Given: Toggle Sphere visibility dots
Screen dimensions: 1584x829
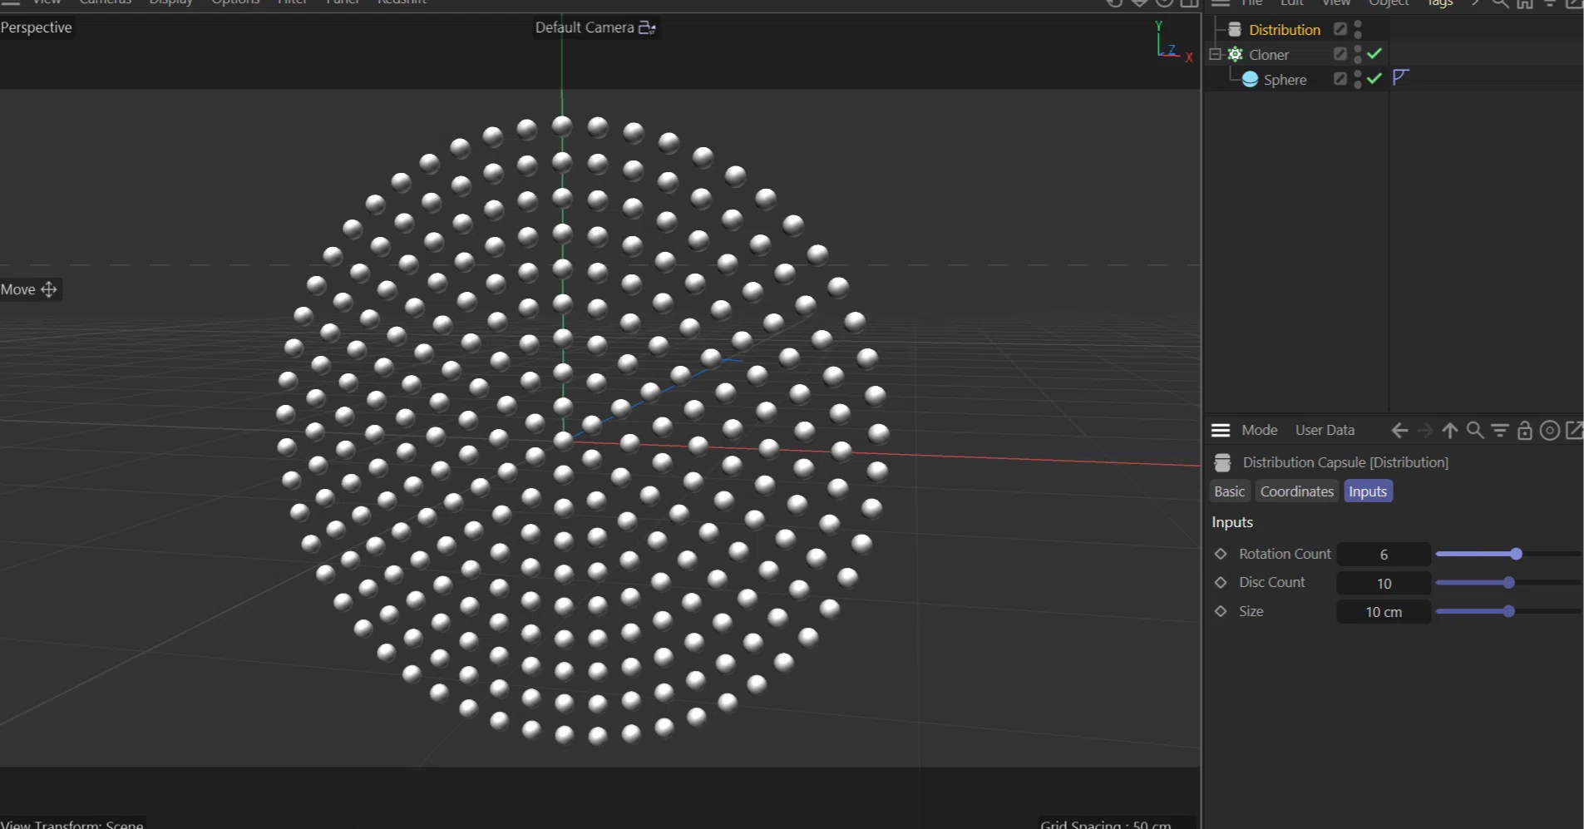Looking at the screenshot, I should tap(1358, 79).
